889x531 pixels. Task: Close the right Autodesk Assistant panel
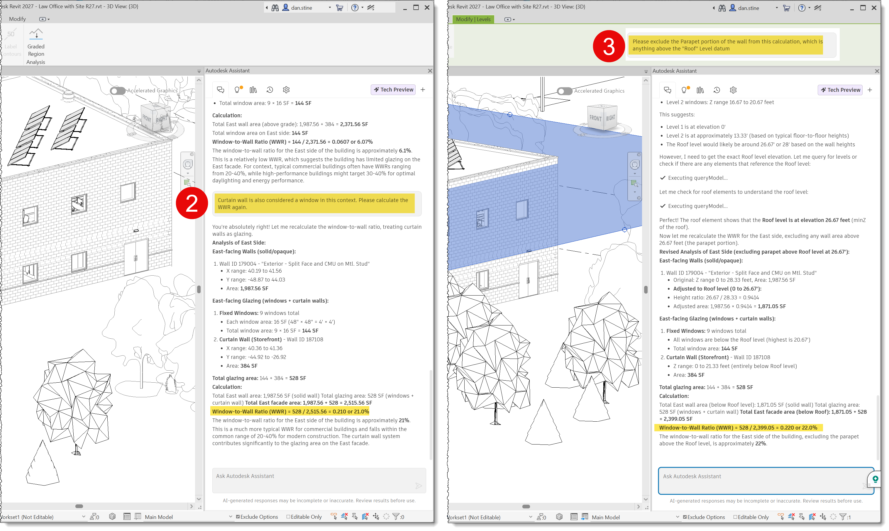point(877,71)
